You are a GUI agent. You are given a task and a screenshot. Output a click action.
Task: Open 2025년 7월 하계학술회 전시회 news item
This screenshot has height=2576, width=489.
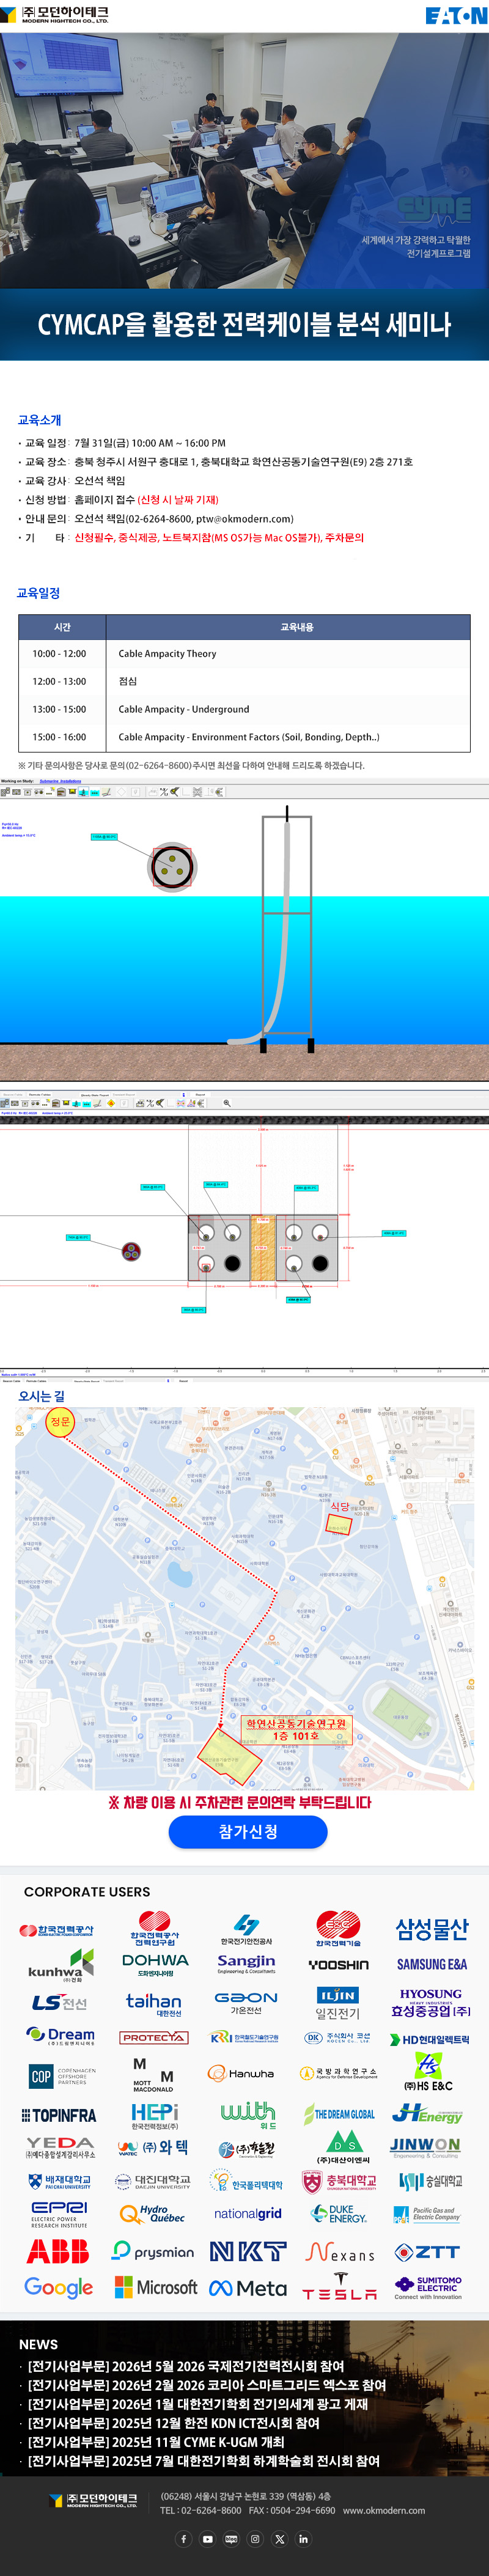point(204,2461)
